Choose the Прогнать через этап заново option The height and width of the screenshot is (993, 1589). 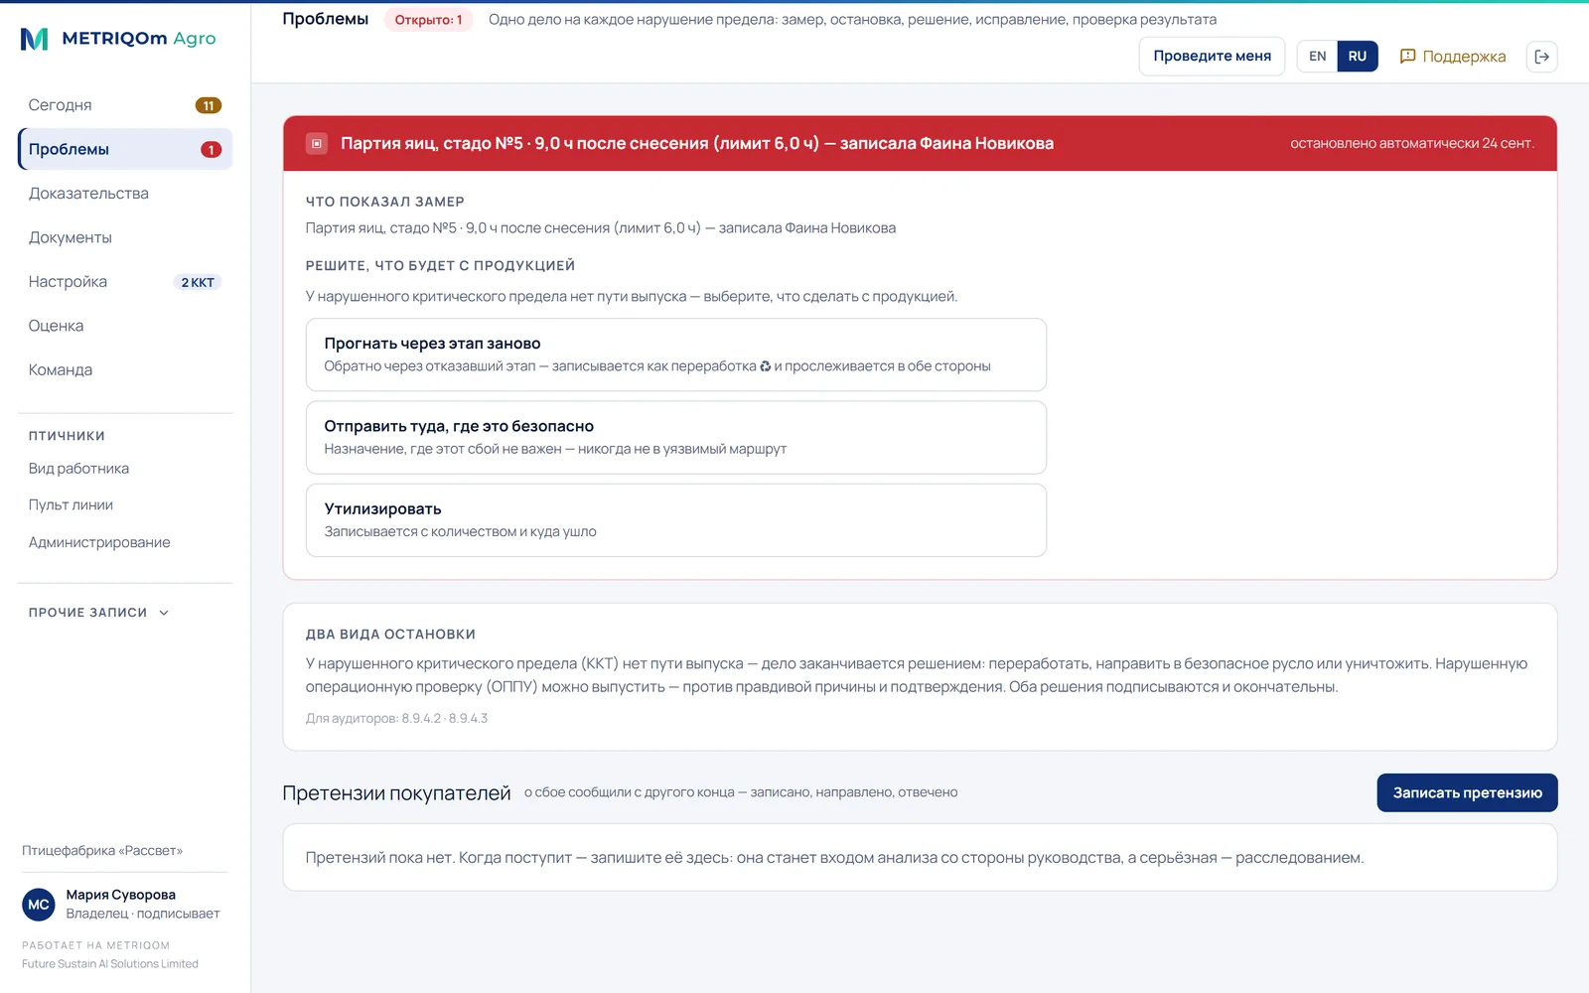[x=676, y=355]
